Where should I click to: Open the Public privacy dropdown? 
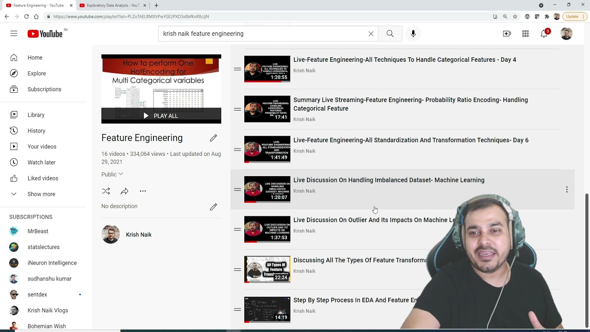coord(112,174)
